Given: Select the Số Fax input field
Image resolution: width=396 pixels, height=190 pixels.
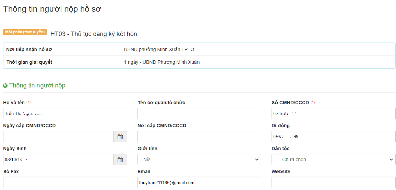Looking at the screenshot, I should point(65,182).
